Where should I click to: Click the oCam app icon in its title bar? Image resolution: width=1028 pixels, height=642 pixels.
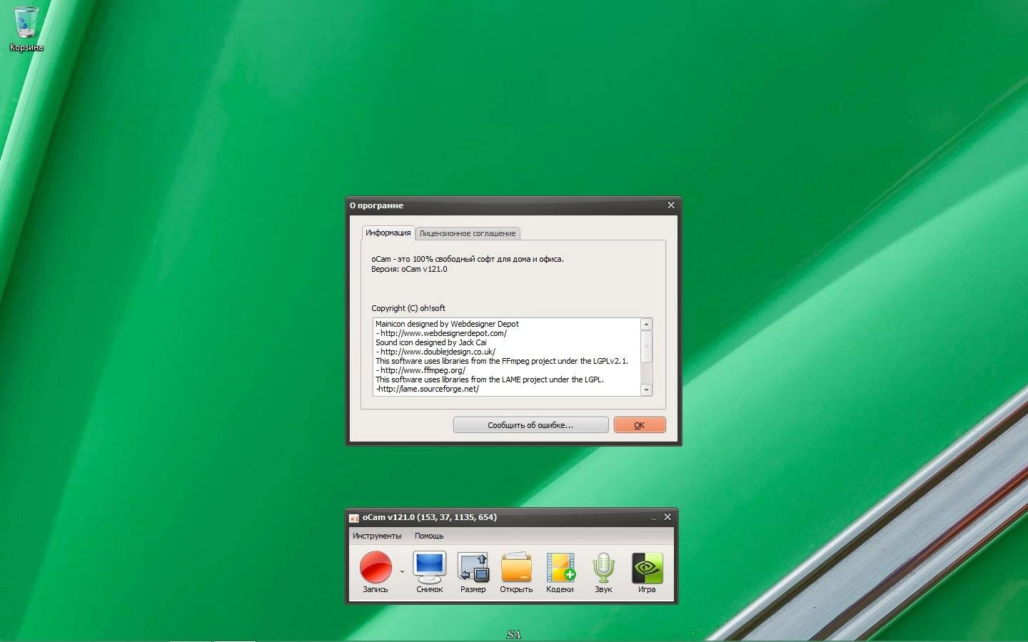click(354, 518)
